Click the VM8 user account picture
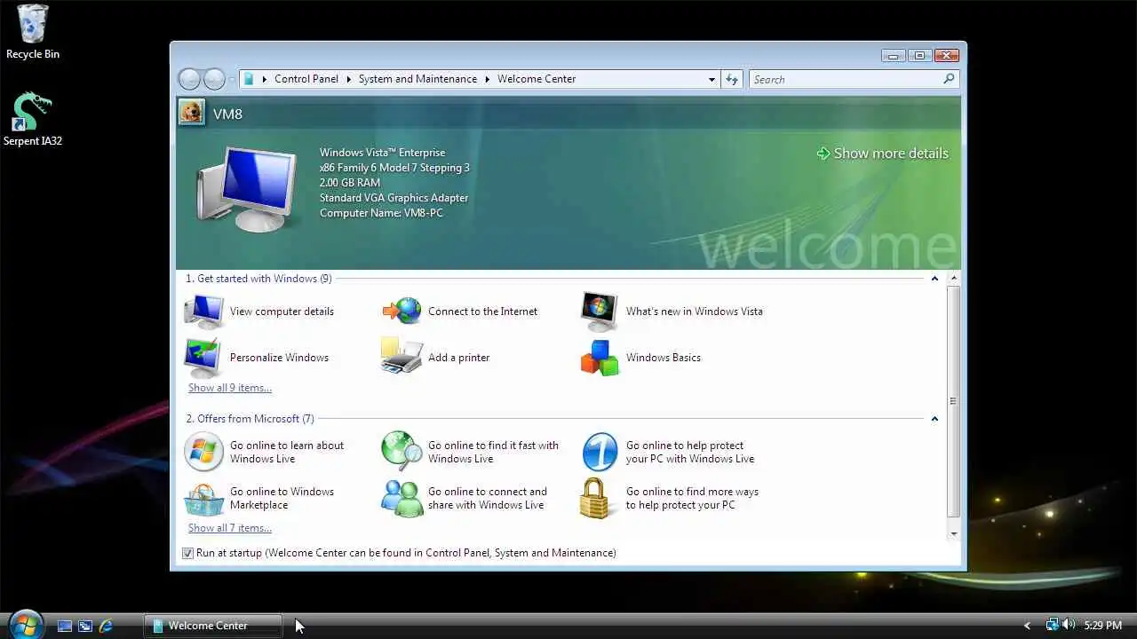This screenshot has height=639, width=1137. click(191, 112)
